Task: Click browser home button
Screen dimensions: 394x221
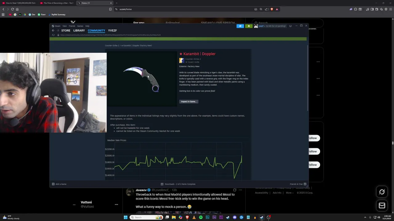Action: coord(17,9)
